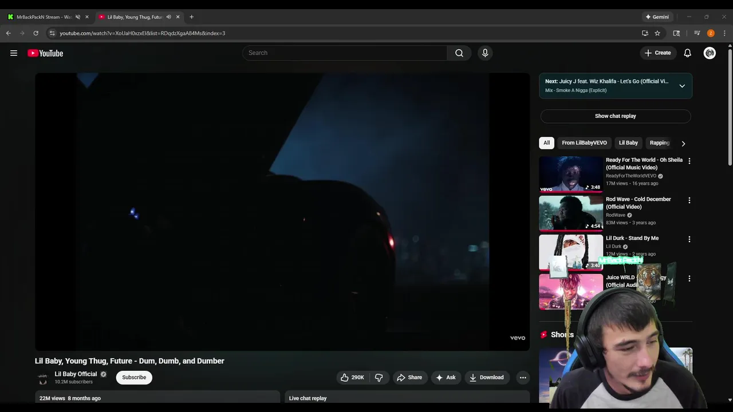
Task: Bookmark this page with star icon
Action: coord(657,33)
